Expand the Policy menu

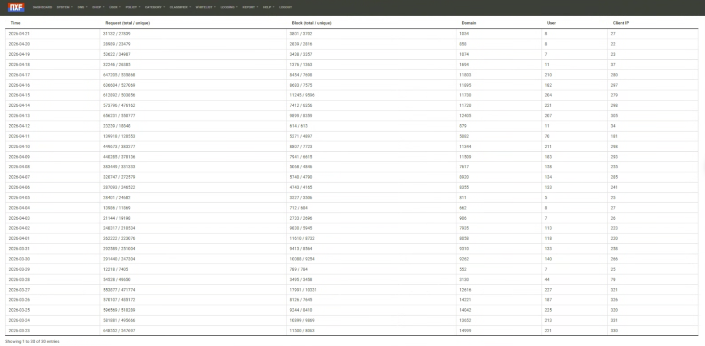pos(132,7)
